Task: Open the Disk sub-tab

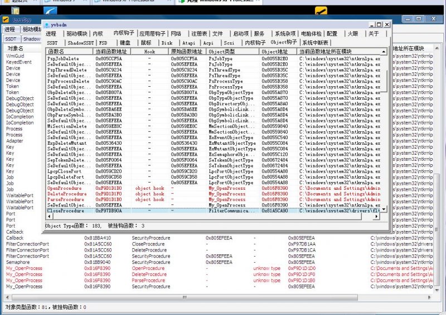Action: pos(167,43)
